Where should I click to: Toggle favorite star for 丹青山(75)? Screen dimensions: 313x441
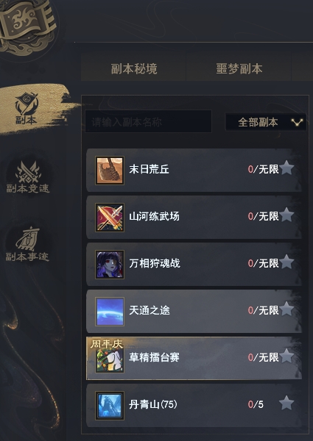[x=286, y=403]
